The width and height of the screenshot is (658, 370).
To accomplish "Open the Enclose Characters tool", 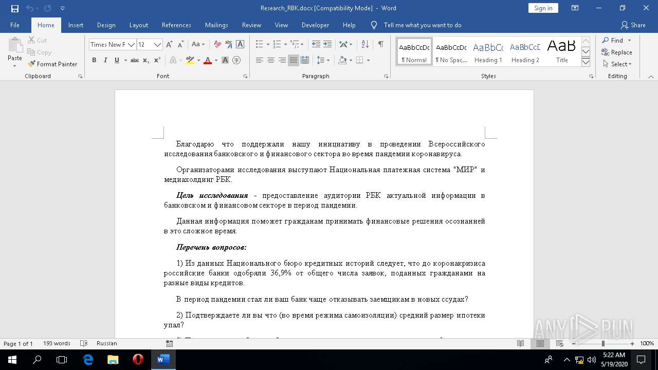I will 236,60.
